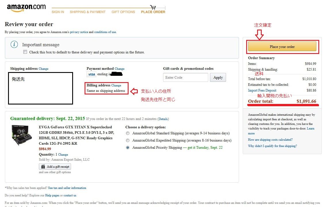Click Add a gift receipt button
This screenshot has height=207, width=327.
point(55,167)
